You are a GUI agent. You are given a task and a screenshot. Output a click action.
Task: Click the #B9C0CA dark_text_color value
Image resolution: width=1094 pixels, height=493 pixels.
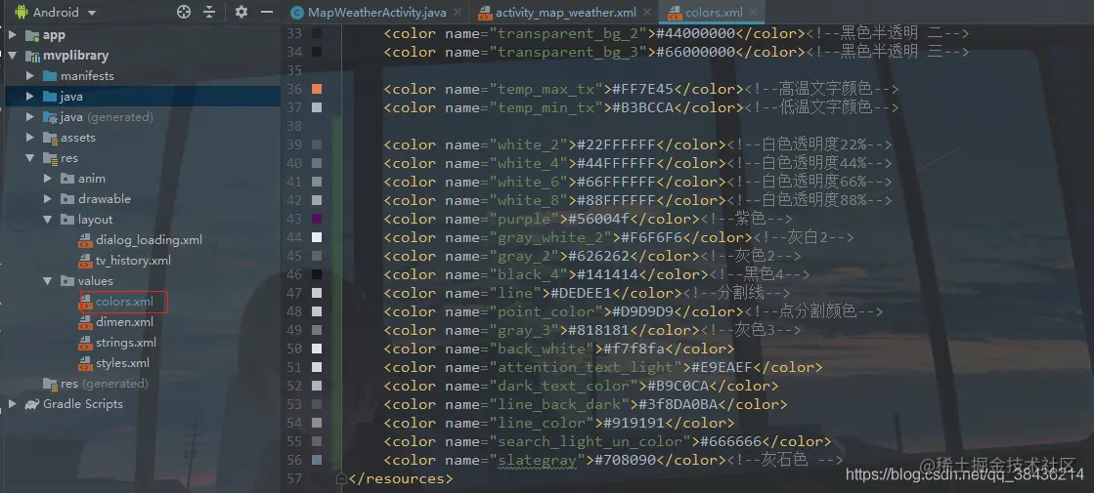click(x=678, y=386)
